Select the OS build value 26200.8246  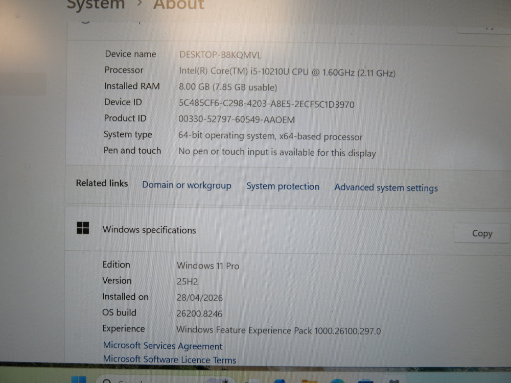[x=199, y=314]
